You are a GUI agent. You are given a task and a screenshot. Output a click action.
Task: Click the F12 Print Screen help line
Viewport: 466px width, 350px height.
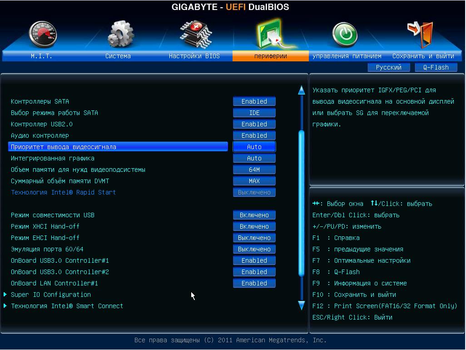385,306
